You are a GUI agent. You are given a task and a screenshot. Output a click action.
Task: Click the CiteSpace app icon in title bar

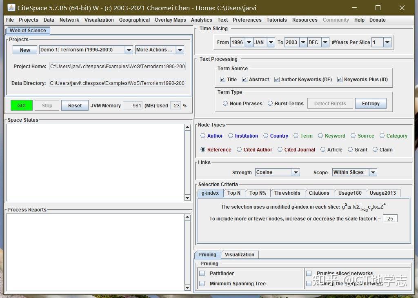(x=11, y=8)
